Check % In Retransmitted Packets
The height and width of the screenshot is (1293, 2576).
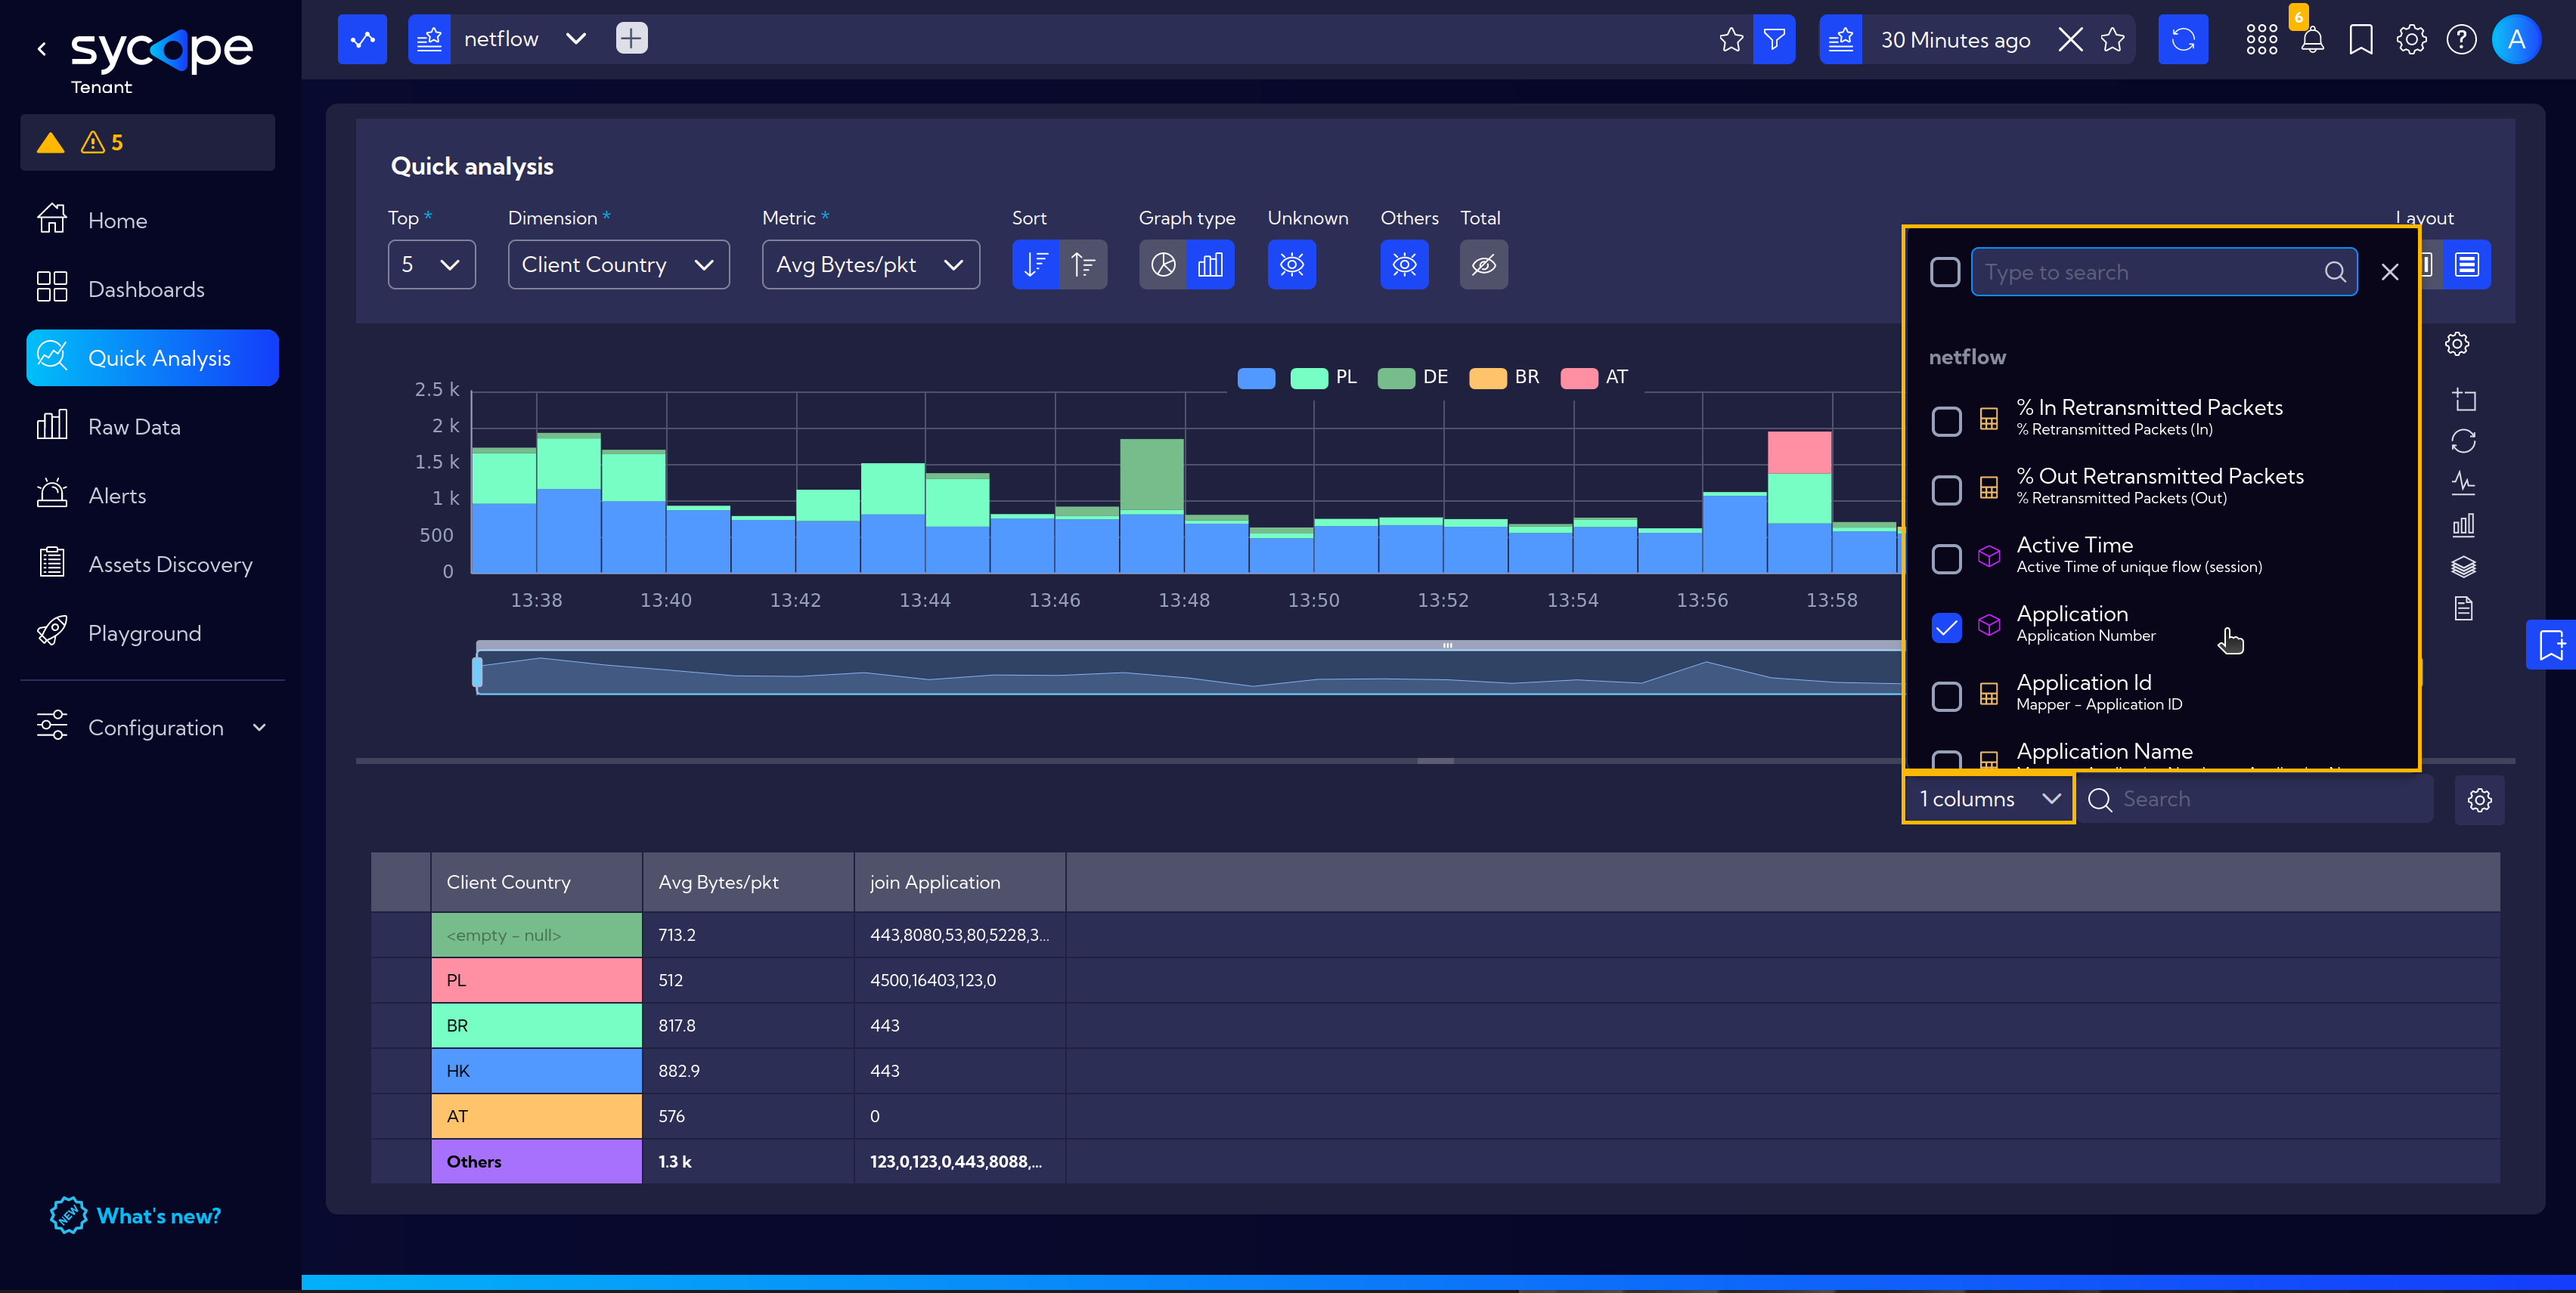click(1946, 421)
